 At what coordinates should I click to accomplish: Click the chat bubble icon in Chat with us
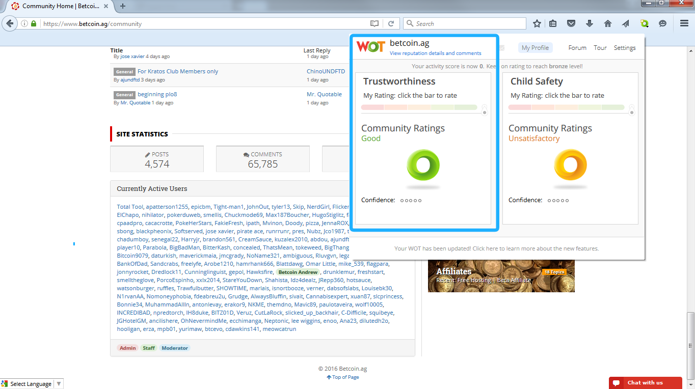pos(616,383)
